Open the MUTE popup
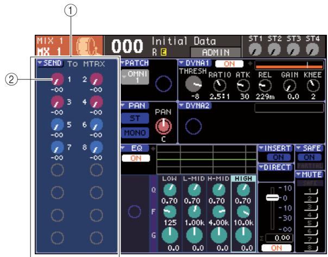Viewport: 328px width, 257px height. 310,174
